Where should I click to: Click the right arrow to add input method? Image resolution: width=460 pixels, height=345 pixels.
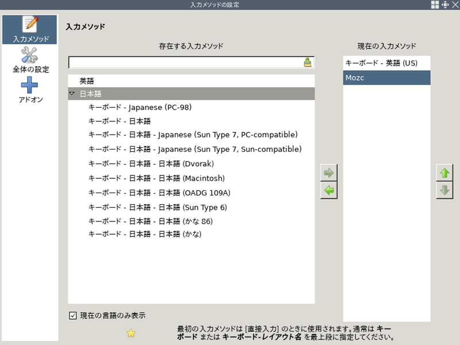329,172
